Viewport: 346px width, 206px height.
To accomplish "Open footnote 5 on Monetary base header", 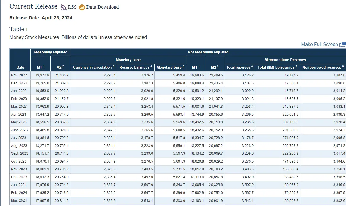I will tap(184, 67).
